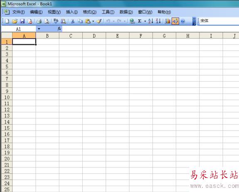Select row 5 header
The image size is (239, 192).
7,66
